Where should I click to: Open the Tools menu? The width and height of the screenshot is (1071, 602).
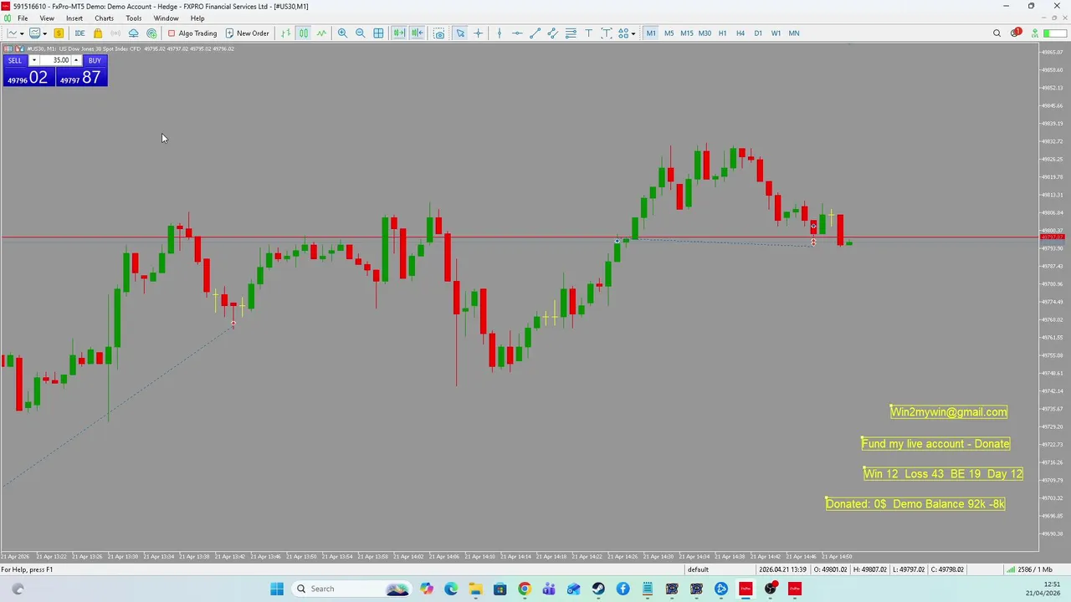(134, 18)
